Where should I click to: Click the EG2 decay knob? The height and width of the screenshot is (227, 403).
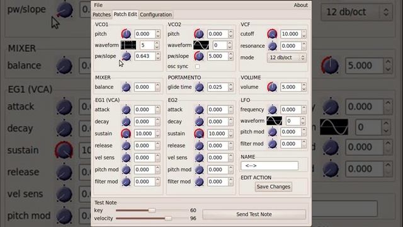199,122
